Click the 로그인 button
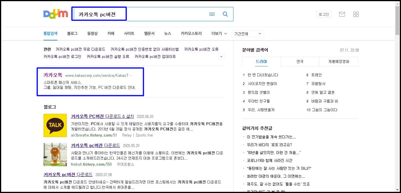 click(324, 14)
